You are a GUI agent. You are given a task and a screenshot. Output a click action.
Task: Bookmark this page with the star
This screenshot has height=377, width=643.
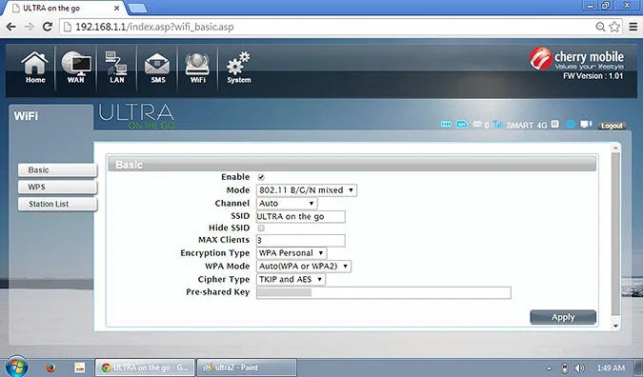click(614, 27)
